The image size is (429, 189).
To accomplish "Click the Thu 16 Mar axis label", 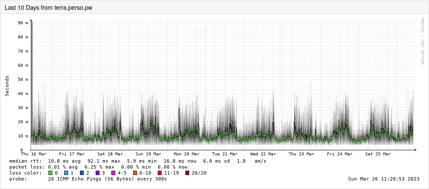I will point(34,154).
